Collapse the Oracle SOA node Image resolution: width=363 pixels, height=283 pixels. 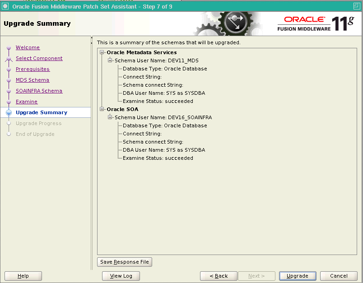click(102, 109)
